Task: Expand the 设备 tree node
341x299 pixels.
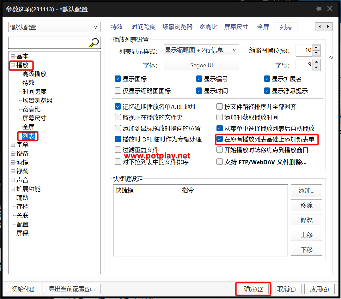Action: (x=13, y=154)
